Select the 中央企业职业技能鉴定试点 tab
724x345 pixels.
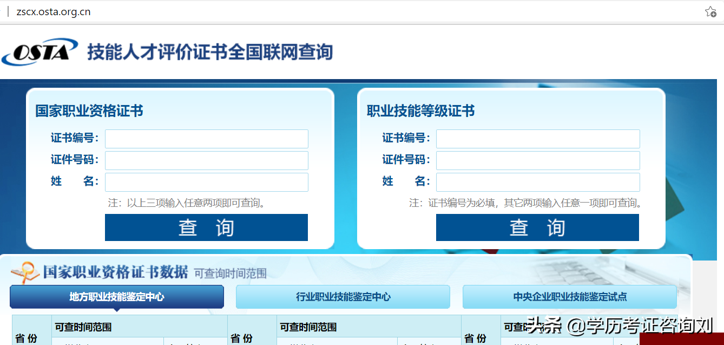pyautogui.click(x=570, y=297)
